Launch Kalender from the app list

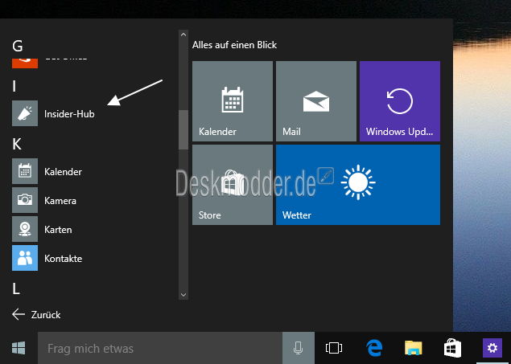pyautogui.click(x=63, y=171)
